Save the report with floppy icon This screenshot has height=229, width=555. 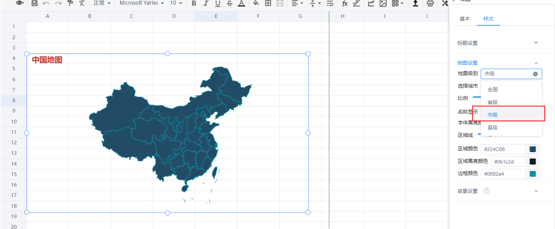34,3
